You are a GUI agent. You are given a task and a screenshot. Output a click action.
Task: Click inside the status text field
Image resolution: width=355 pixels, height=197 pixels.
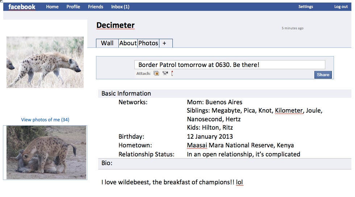click(230, 65)
